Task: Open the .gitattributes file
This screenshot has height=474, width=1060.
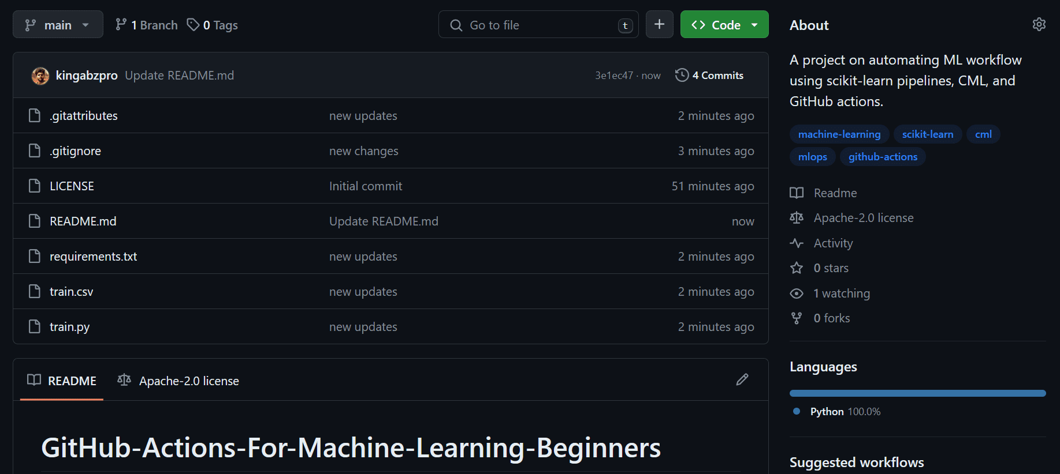Action: 84,116
